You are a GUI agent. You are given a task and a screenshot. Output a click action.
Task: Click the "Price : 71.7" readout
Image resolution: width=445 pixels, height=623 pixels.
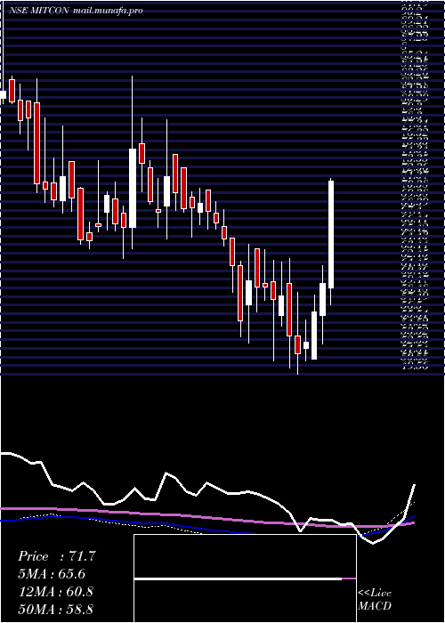point(56,556)
